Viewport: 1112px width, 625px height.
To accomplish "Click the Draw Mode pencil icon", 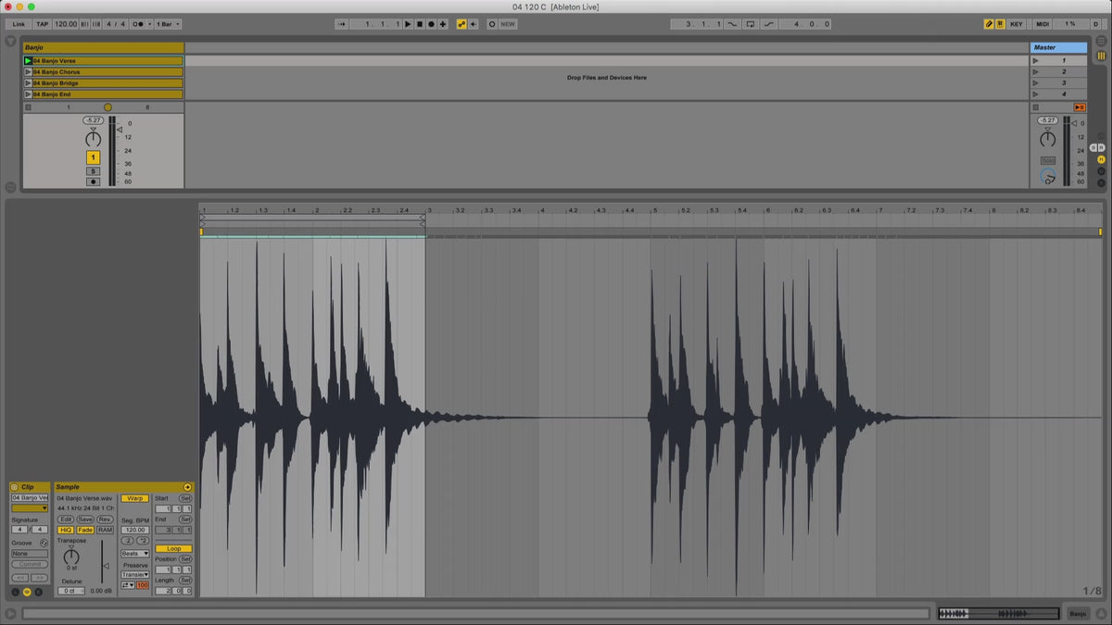I will click(988, 24).
